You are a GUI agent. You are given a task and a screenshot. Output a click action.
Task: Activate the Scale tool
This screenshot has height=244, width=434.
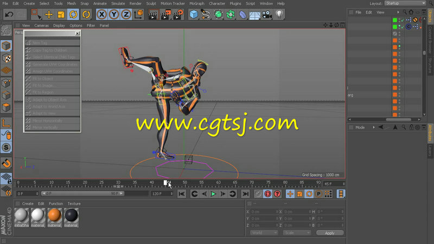(61, 15)
